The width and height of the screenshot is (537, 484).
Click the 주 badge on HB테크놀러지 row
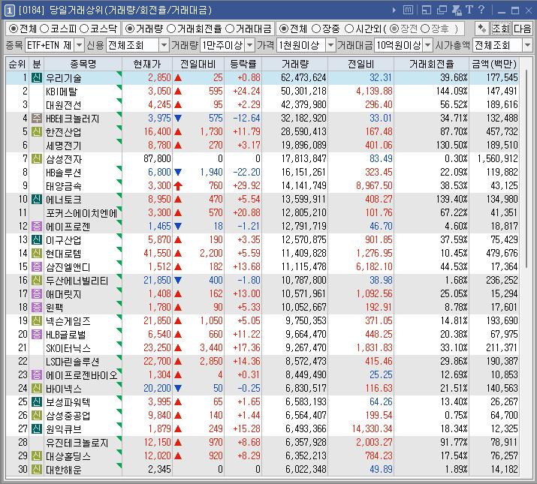click(x=37, y=118)
